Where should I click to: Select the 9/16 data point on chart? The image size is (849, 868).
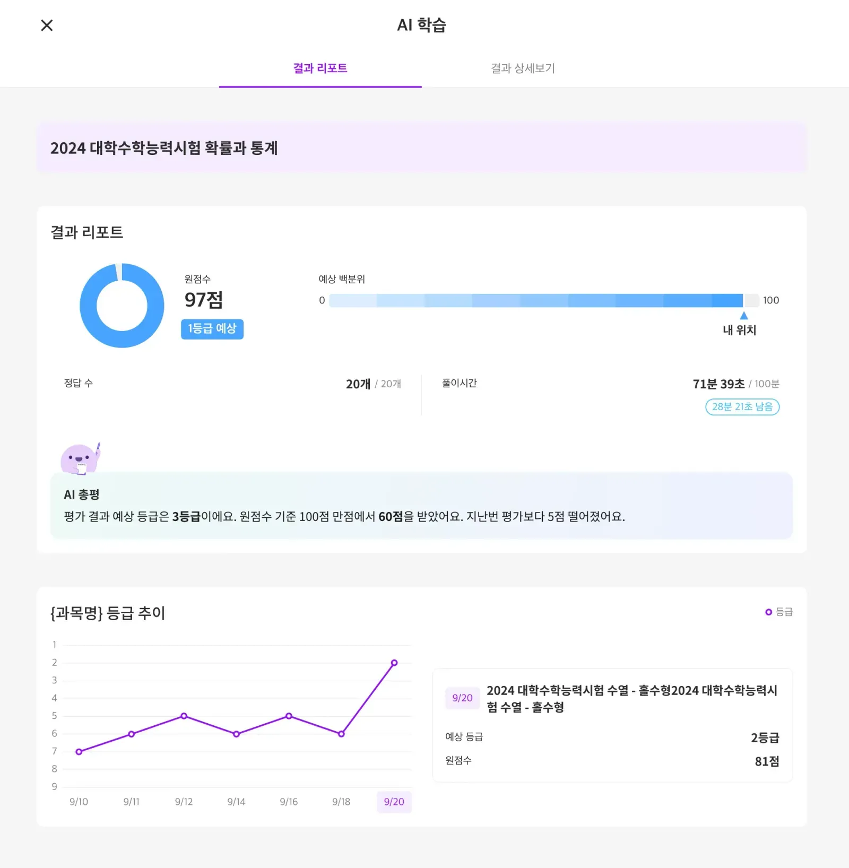[x=289, y=716]
